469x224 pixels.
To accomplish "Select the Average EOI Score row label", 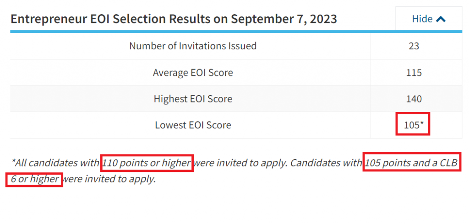I will 193,73.
